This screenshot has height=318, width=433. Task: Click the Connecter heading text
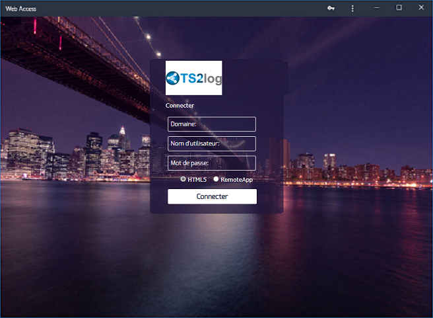click(x=180, y=106)
